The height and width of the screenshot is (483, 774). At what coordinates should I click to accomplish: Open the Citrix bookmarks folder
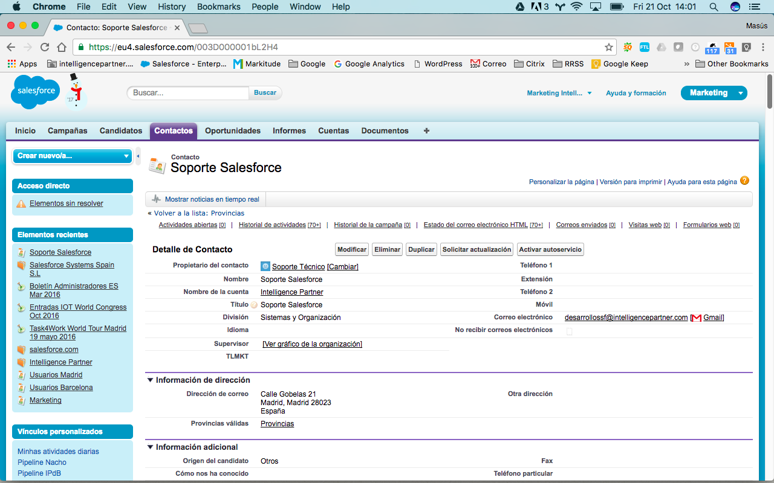click(529, 63)
